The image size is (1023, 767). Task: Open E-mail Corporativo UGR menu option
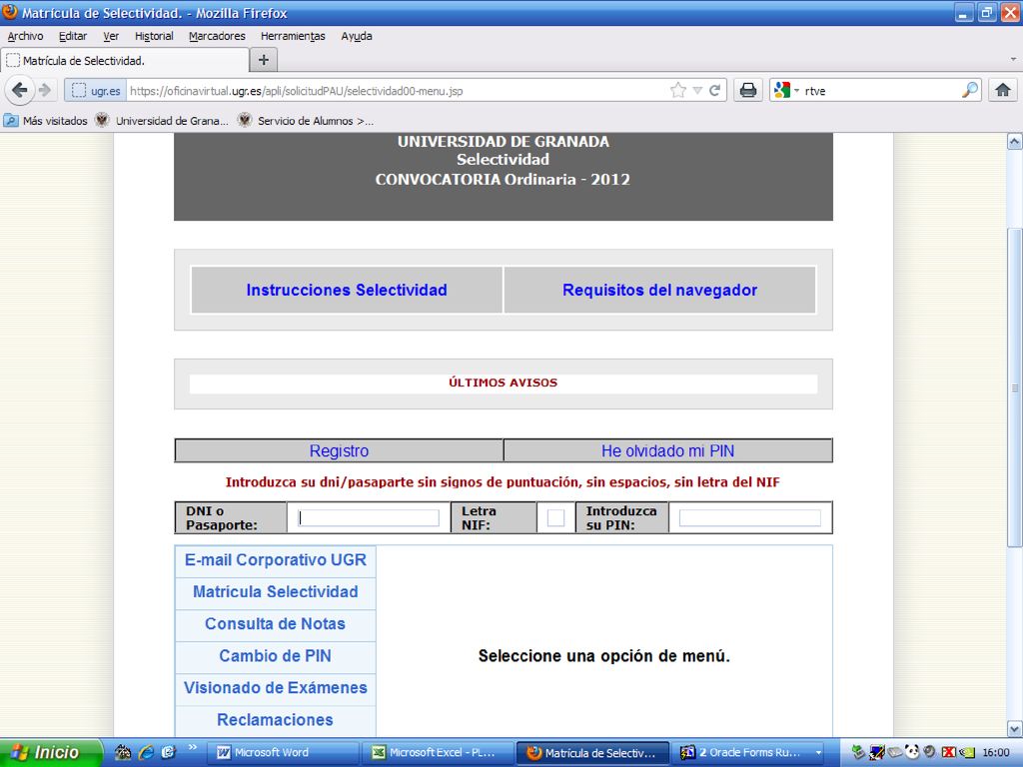point(276,560)
